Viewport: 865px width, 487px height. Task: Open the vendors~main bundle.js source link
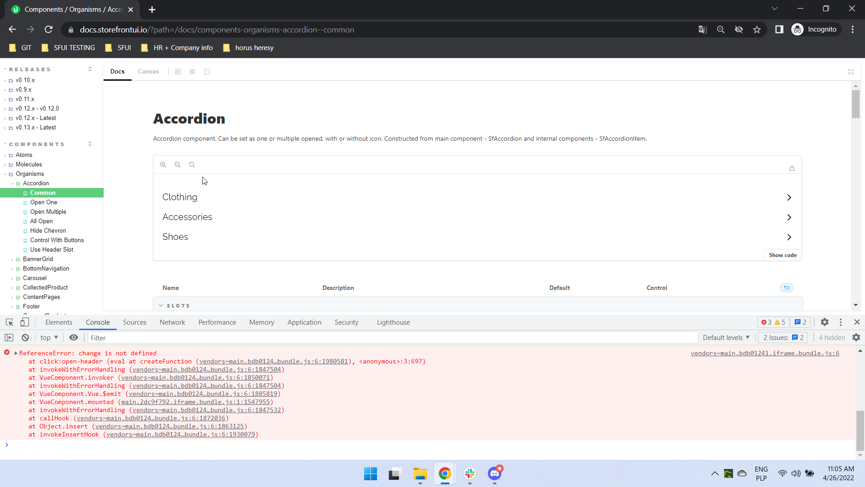tap(765, 353)
